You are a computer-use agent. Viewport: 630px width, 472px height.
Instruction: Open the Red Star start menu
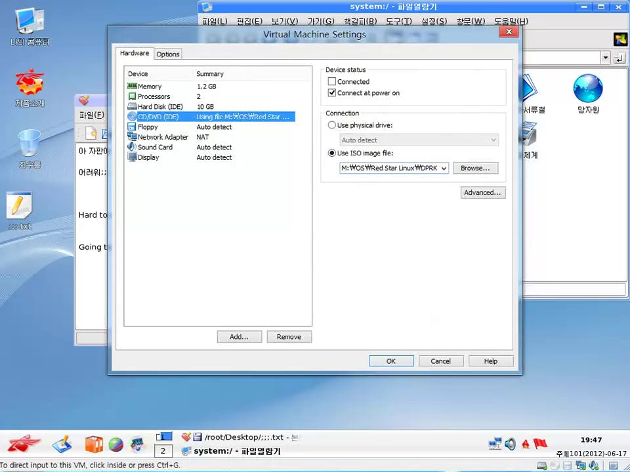23,444
